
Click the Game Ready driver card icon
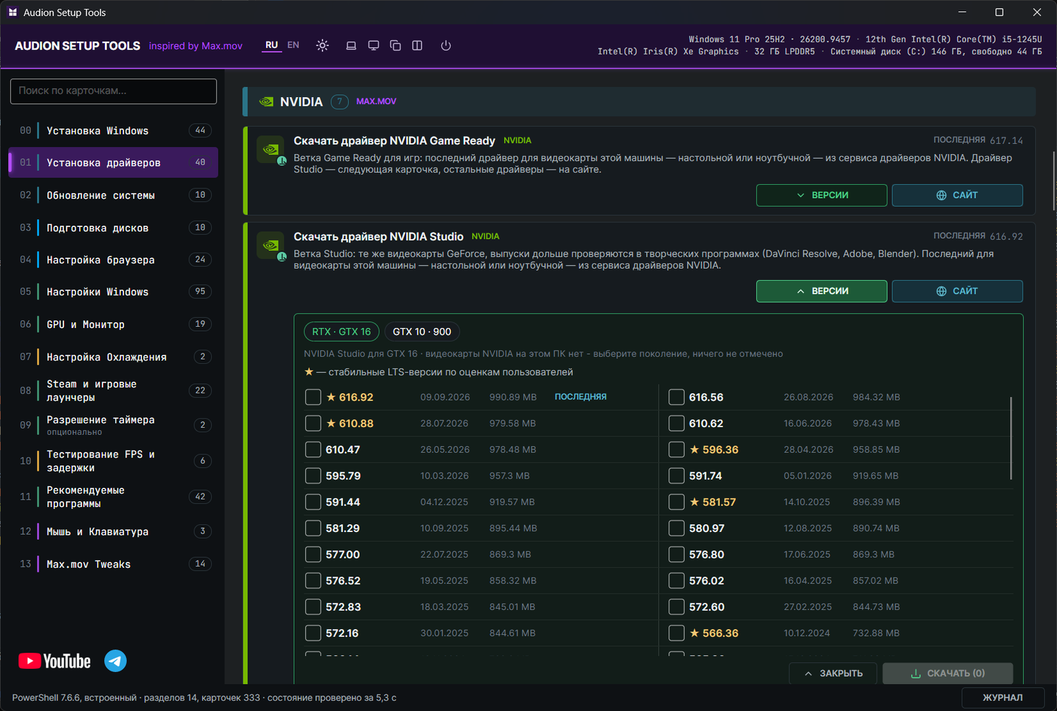270,150
